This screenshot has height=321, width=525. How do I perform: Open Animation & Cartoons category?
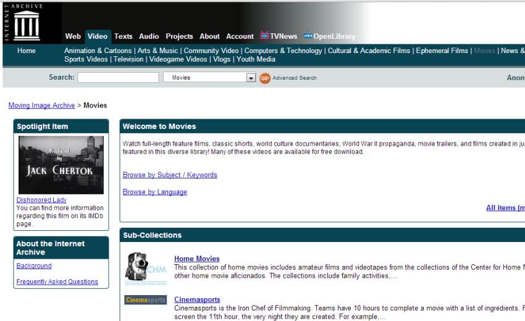[98, 51]
